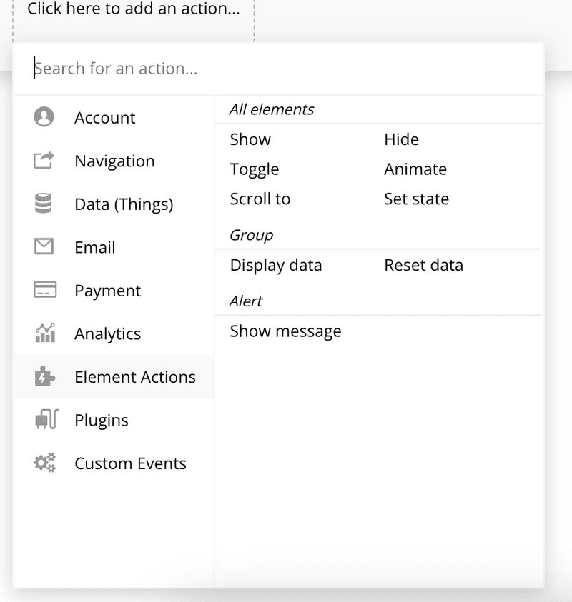Choose the Hide element action
The width and height of the screenshot is (572, 602).
click(401, 139)
